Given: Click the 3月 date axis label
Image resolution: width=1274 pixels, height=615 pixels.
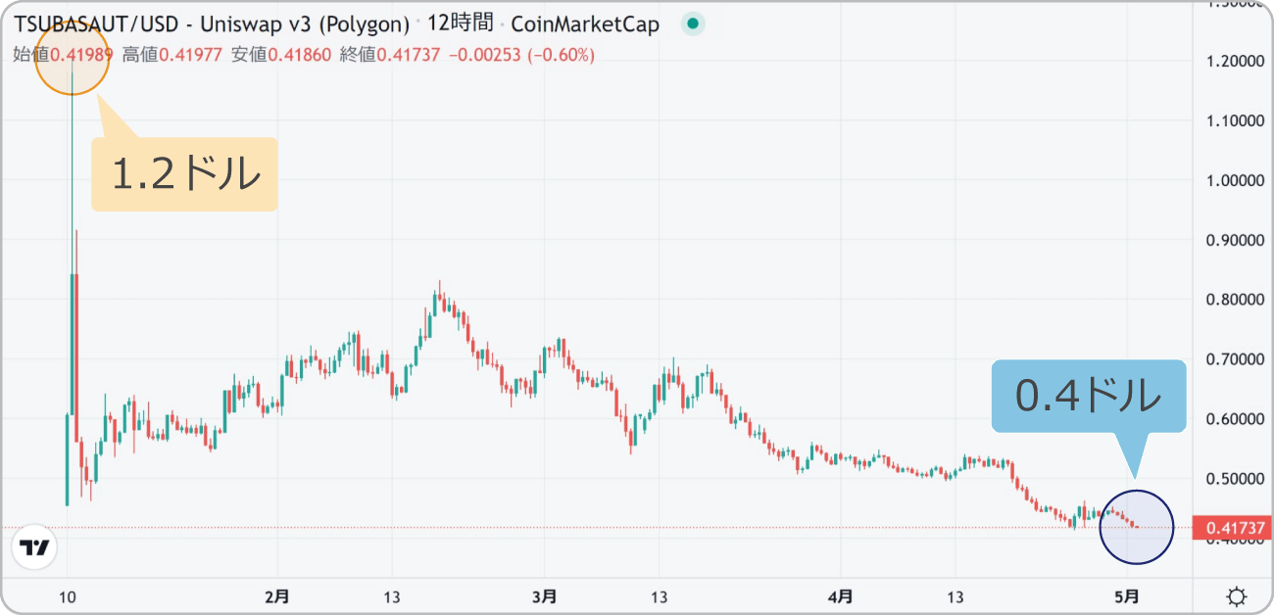Looking at the screenshot, I should click(x=545, y=595).
